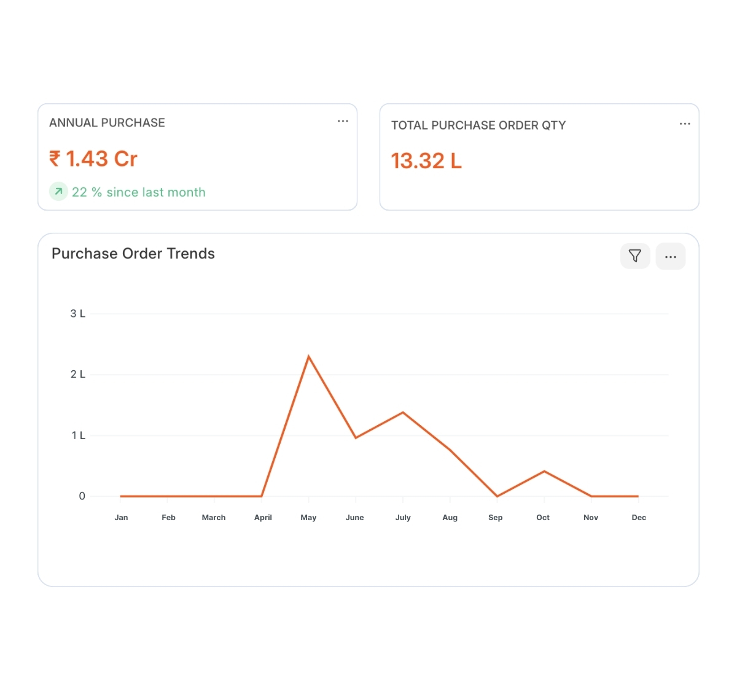Click the June dip point on the chart line

pyautogui.click(x=356, y=437)
